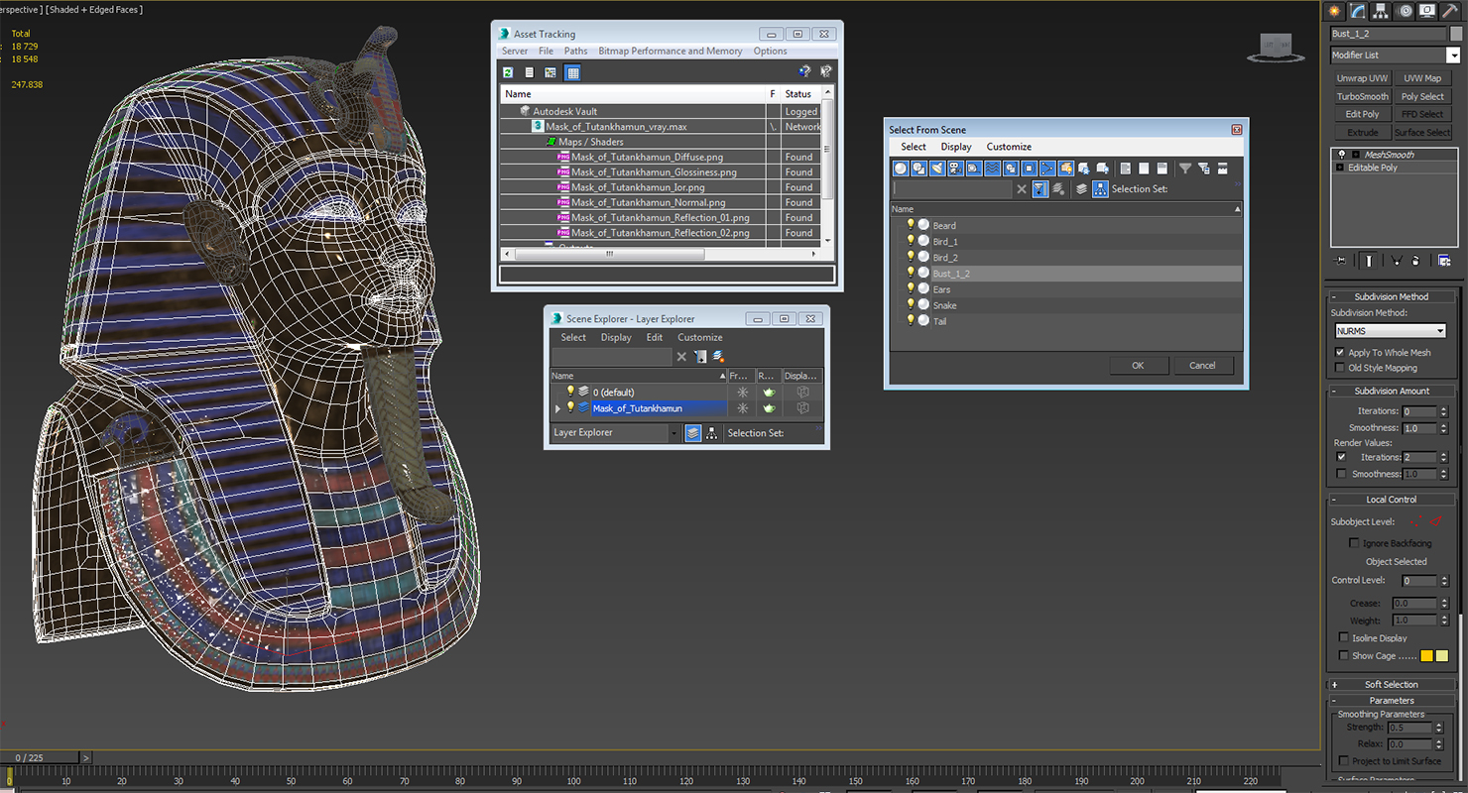Expand Soft Selection rollout
This screenshot has height=793, width=1468.
(x=1393, y=684)
